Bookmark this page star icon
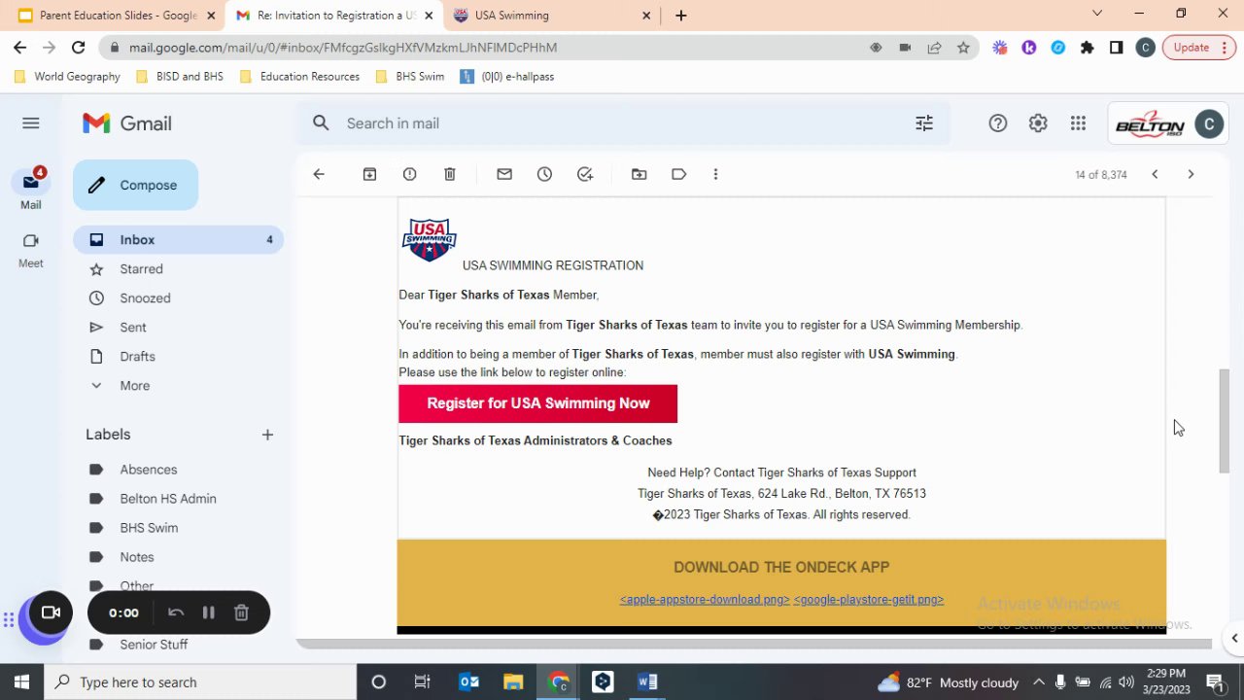This screenshot has height=700, width=1244. [963, 47]
